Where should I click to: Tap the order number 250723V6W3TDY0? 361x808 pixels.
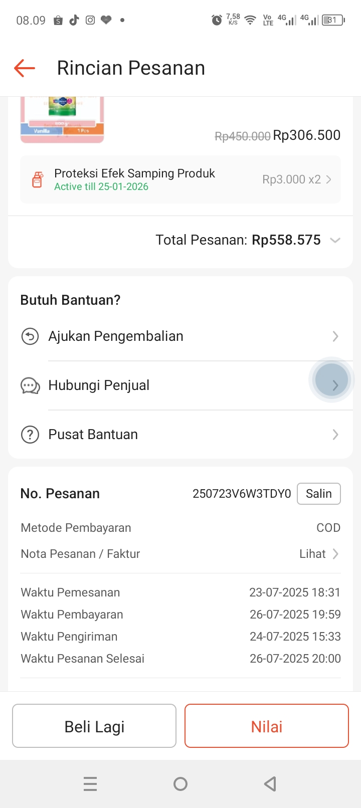[242, 494]
